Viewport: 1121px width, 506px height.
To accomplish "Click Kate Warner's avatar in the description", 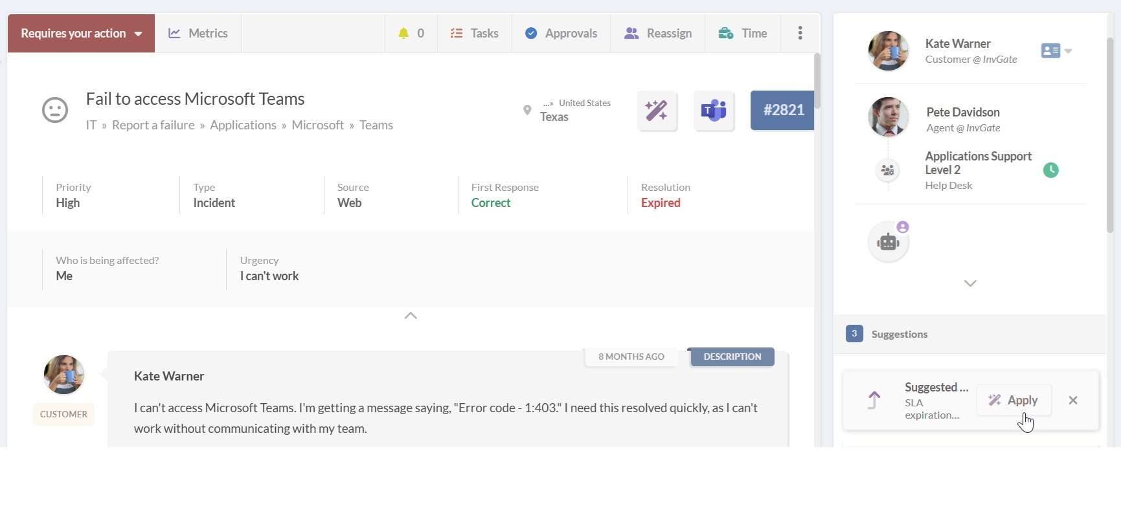I will [x=63, y=375].
